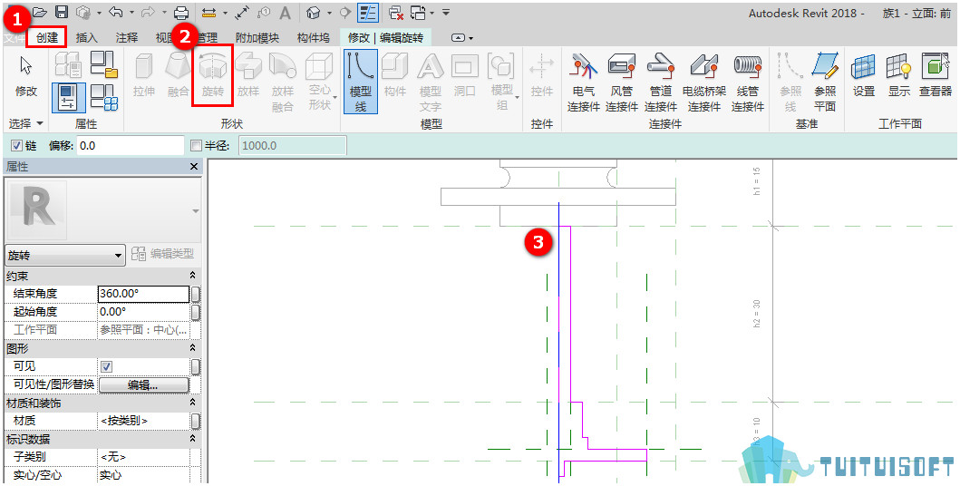Viewport: 960px width, 486px height.
Task: Expand the 选择 panel dropdown
Action: 26,123
